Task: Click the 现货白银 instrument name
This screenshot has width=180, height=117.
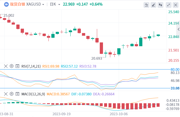Action: click(18, 5)
